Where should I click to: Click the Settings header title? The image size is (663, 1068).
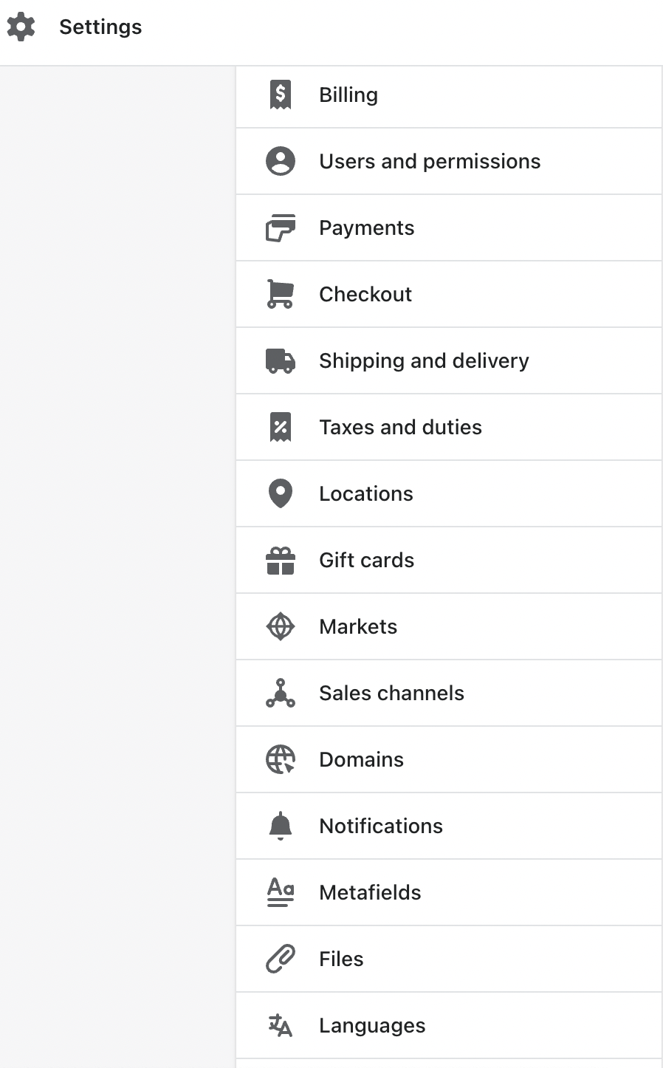100,27
